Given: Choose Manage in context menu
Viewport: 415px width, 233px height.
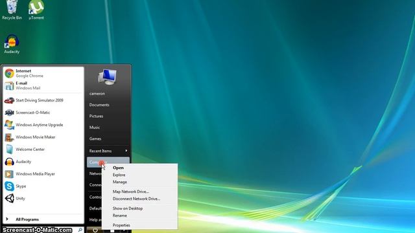Looking at the screenshot, I should tap(140, 182).
